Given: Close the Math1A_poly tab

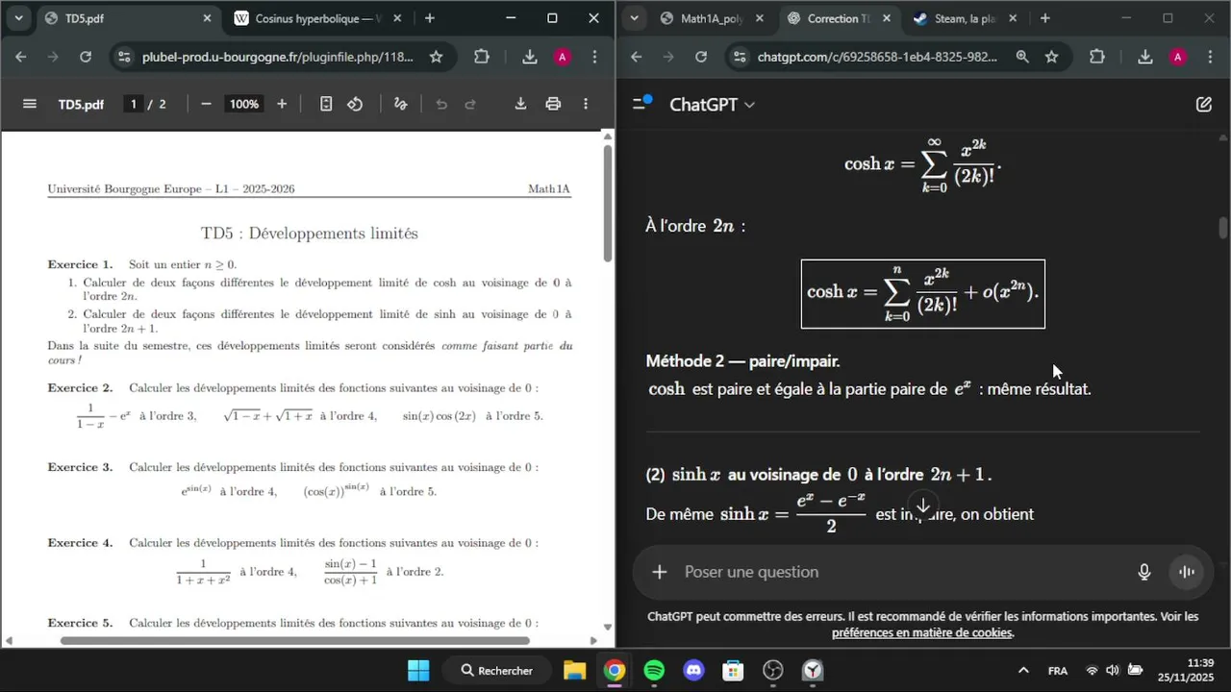Looking at the screenshot, I should [x=760, y=18].
